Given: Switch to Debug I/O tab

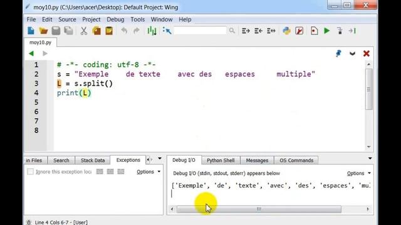Looking at the screenshot, I should (x=184, y=160).
